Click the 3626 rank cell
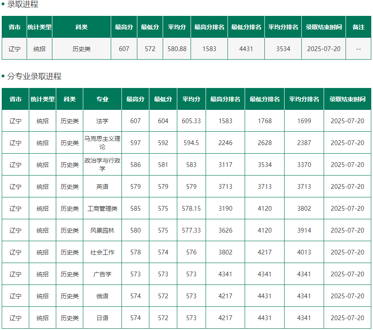373x330 pixels. click(225, 230)
